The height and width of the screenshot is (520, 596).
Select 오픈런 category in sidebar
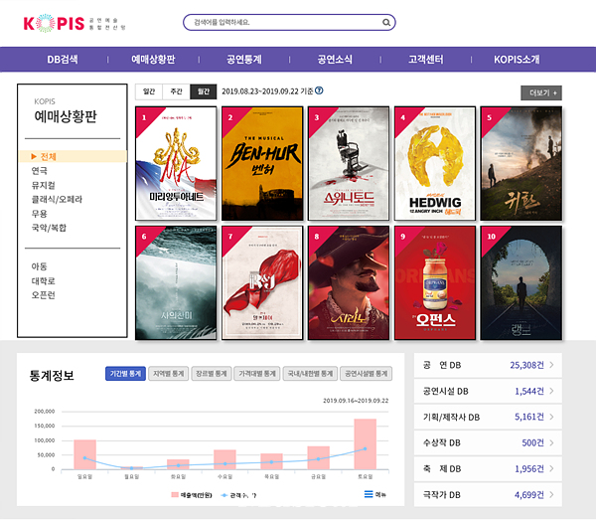tap(44, 295)
